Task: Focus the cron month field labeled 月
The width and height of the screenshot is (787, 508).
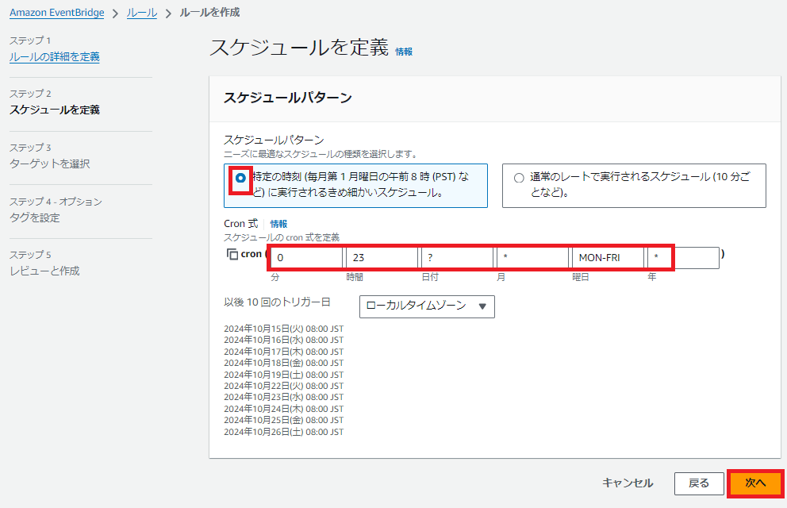Action: point(532,257)
